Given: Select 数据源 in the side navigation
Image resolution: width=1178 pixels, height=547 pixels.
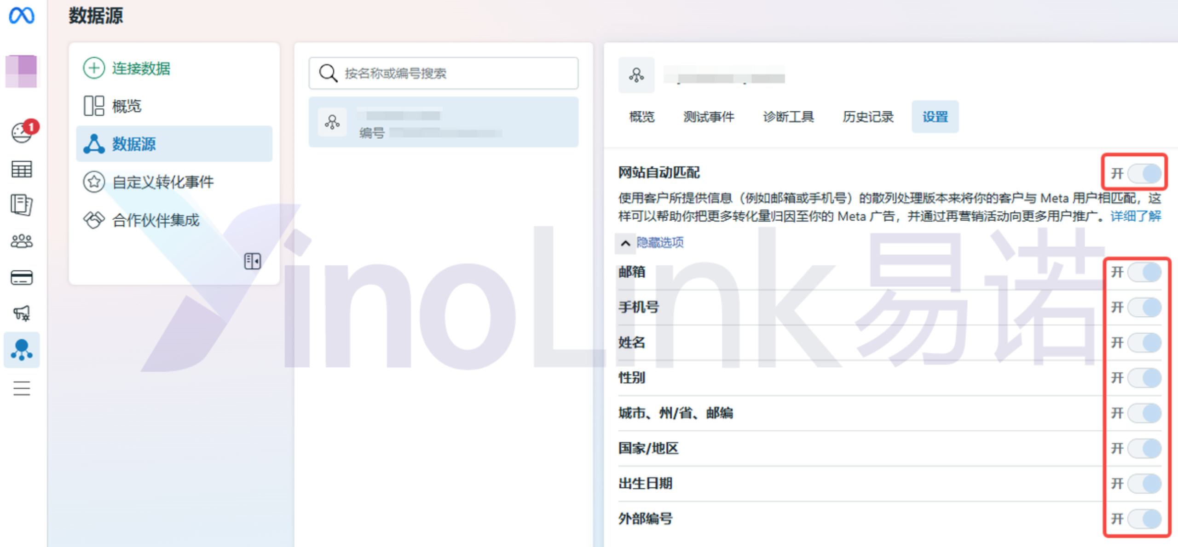Looking at the screenshot, I should coord(174,144).
